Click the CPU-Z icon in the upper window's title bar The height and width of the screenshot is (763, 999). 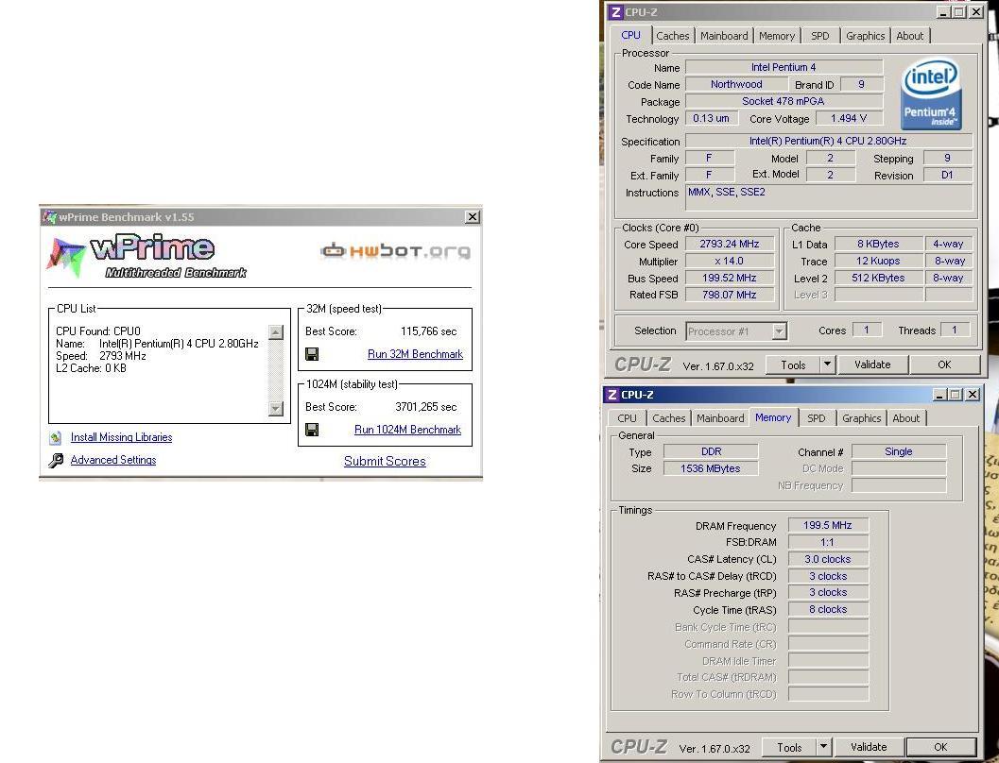(x=615, y=12)
